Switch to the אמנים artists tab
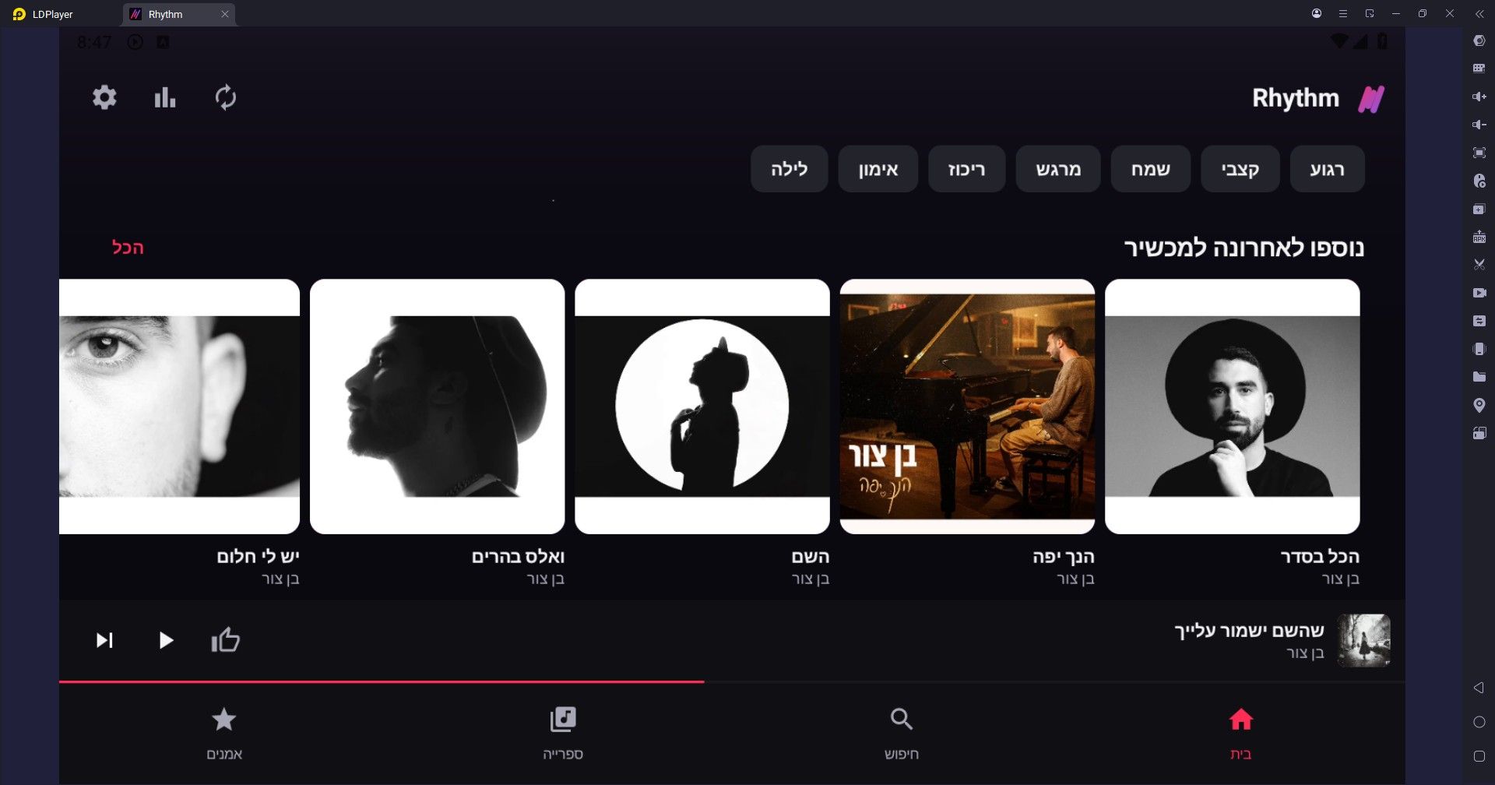The width and height of the screenshot is (1495, 785). (x=224, y=734)
